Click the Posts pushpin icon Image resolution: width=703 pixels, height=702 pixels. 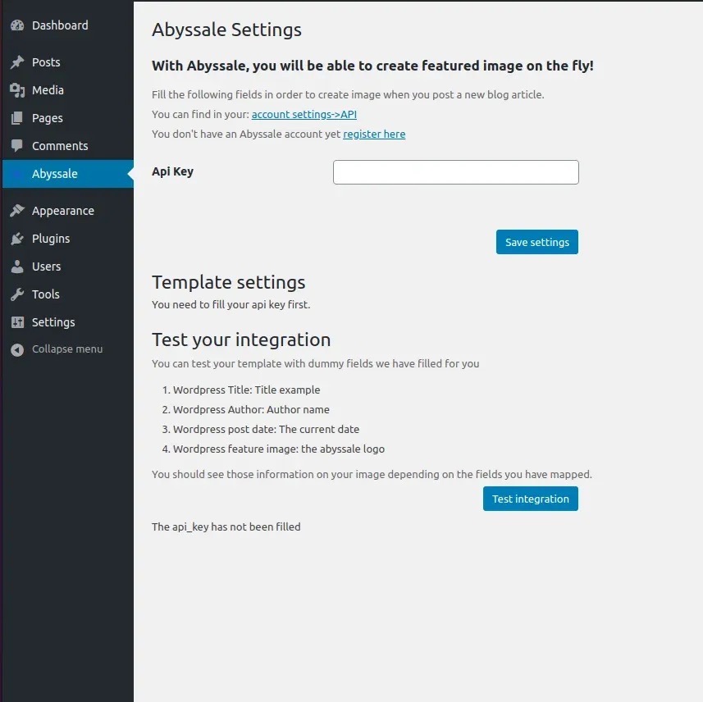click(x=17, y=62)
